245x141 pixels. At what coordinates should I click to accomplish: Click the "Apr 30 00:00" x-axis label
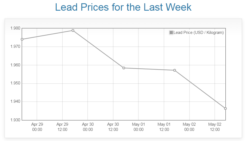(x=88, y=127)
